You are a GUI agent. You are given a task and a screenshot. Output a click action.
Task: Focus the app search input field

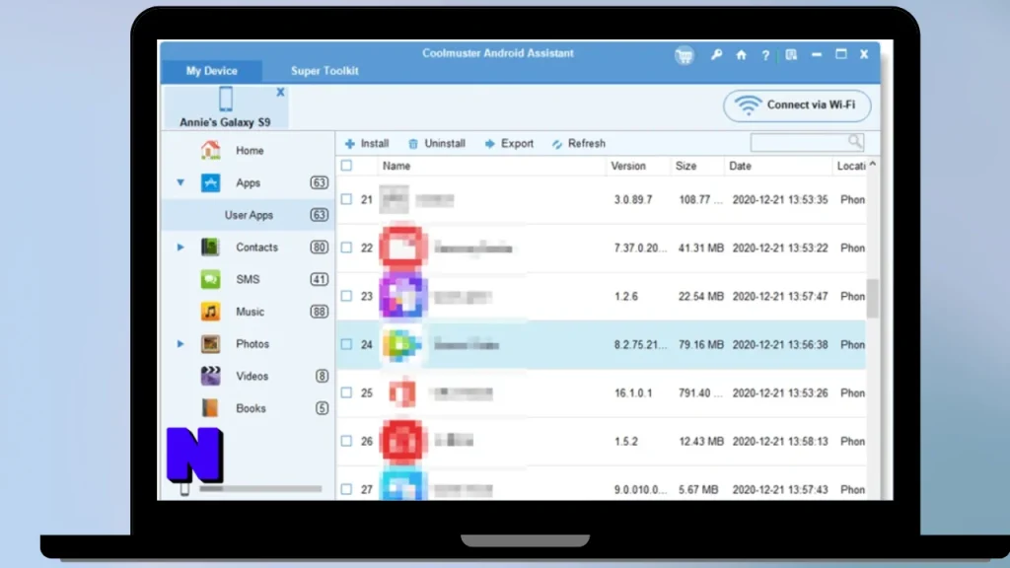point(799,142)
